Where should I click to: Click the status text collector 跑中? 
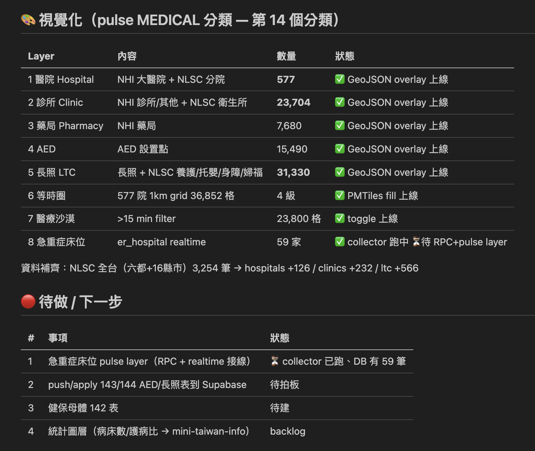coord(378,242)
